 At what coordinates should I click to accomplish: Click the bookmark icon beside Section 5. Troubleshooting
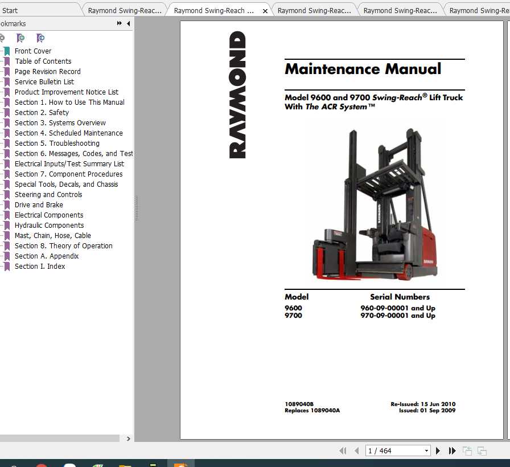coord(7,144)
